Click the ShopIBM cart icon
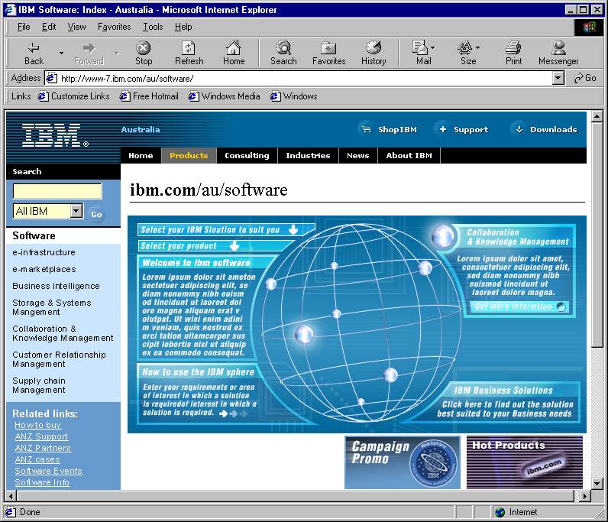Viewport: 608px width, 522px height. 366,129
